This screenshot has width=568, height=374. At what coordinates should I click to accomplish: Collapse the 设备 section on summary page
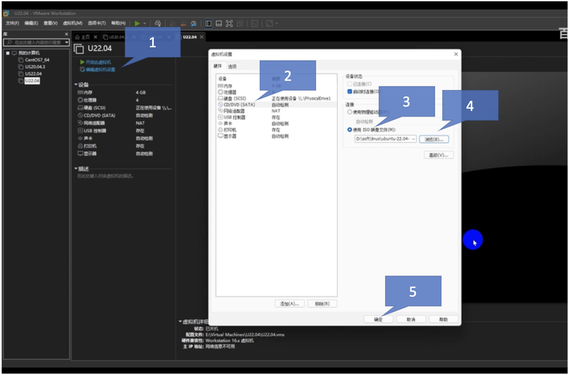(76, 85)
